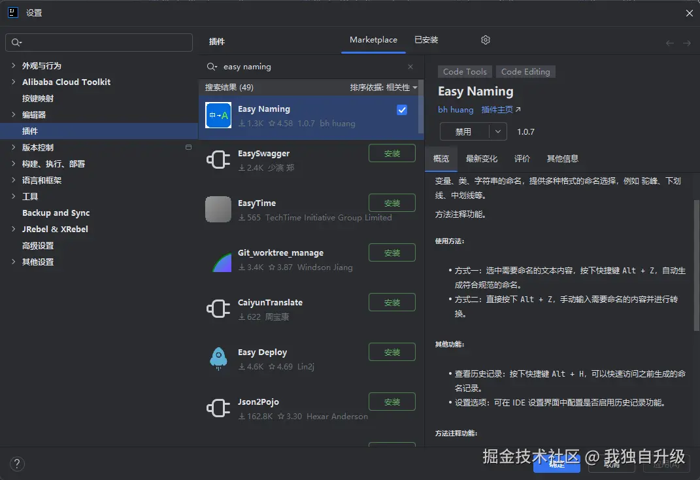Click the Json2Pojo plug icon

[218, 408]
